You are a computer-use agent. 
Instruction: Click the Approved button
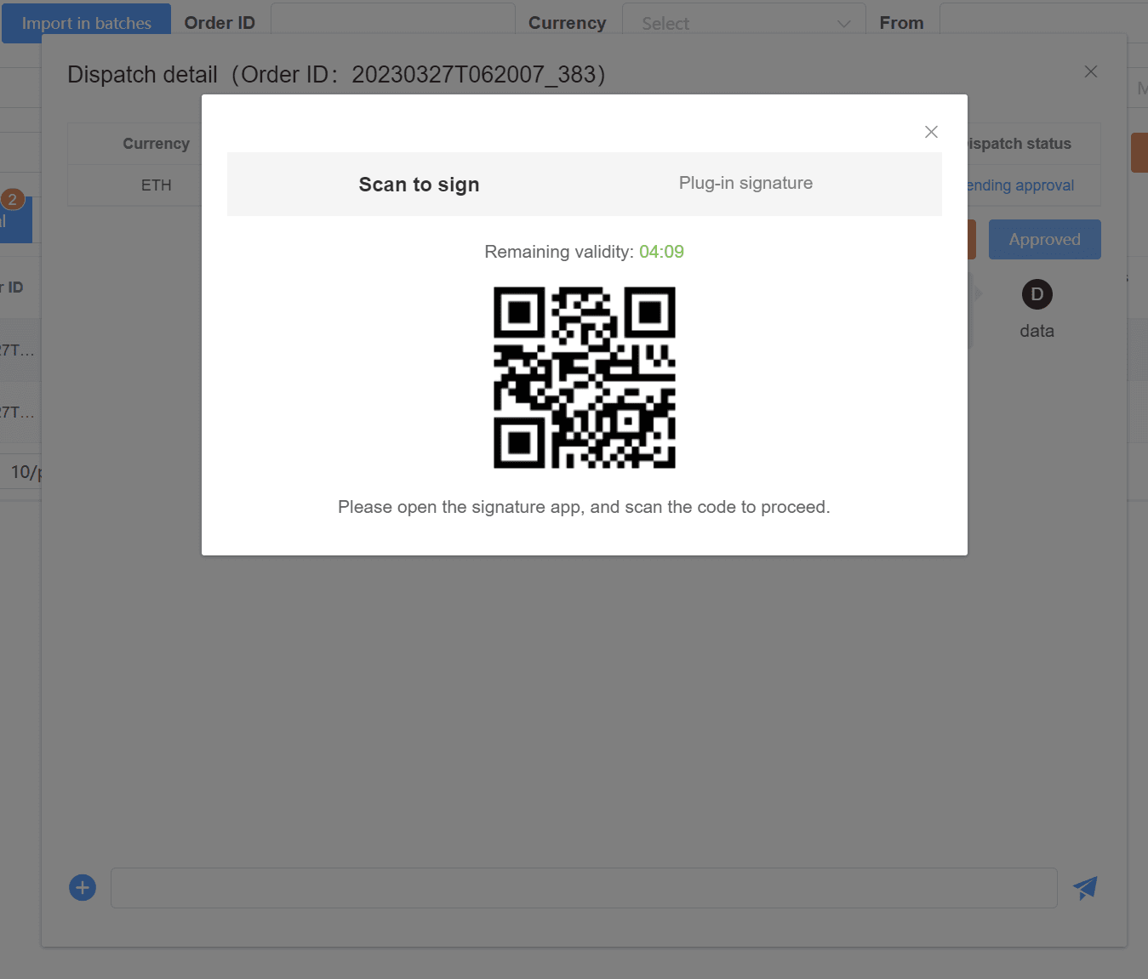pos(1044,239)
